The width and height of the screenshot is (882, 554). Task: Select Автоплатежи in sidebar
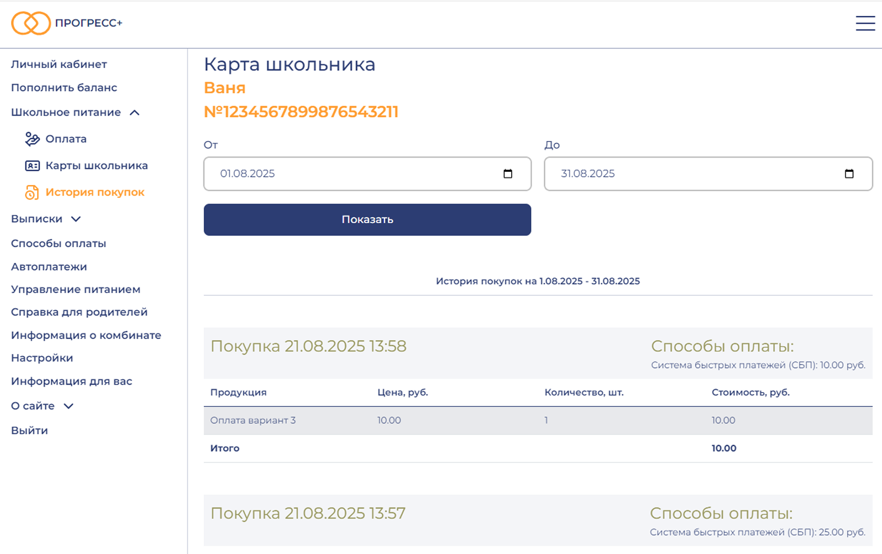tap(49, 267)
